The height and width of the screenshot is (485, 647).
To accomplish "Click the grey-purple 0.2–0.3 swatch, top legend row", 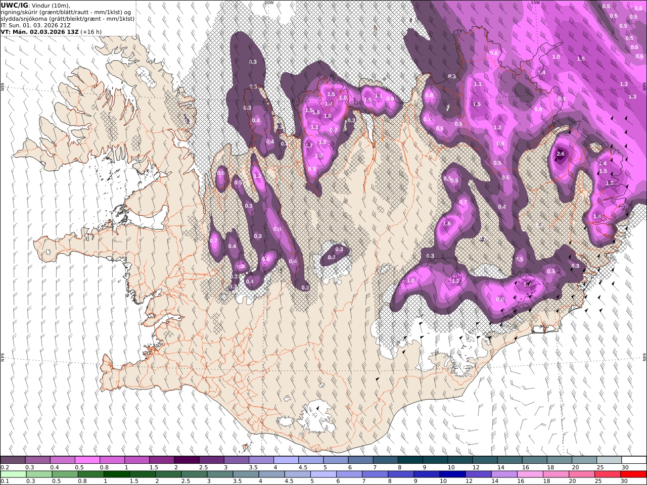I will coord(13,460).
